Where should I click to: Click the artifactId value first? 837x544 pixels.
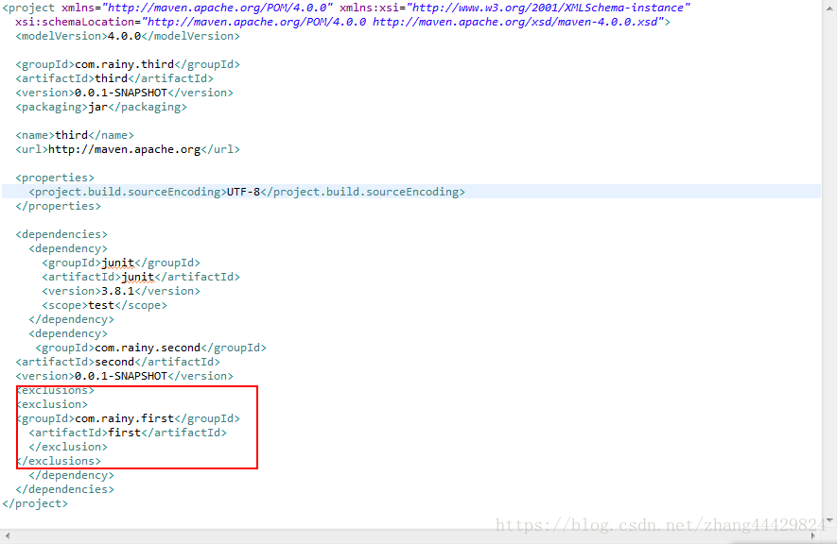(125, 433)
